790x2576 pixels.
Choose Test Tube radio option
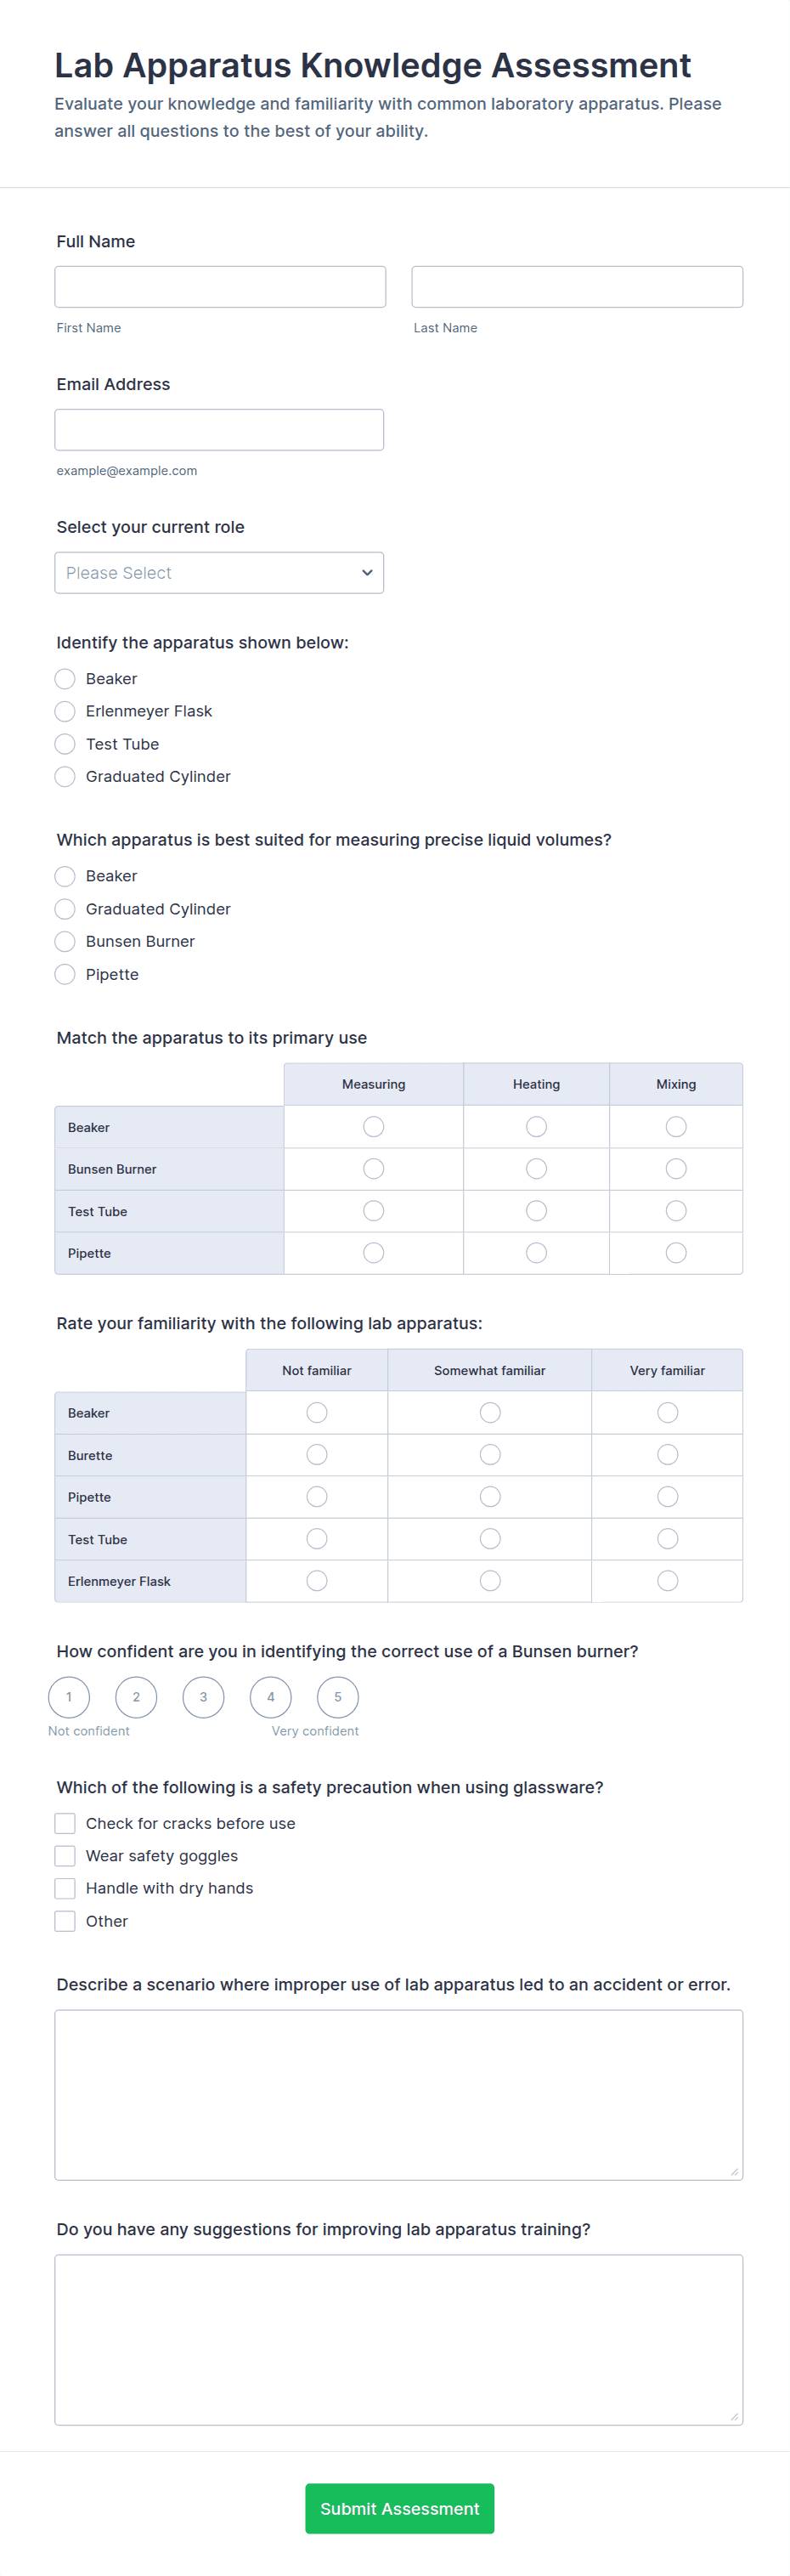pos(65,744)
